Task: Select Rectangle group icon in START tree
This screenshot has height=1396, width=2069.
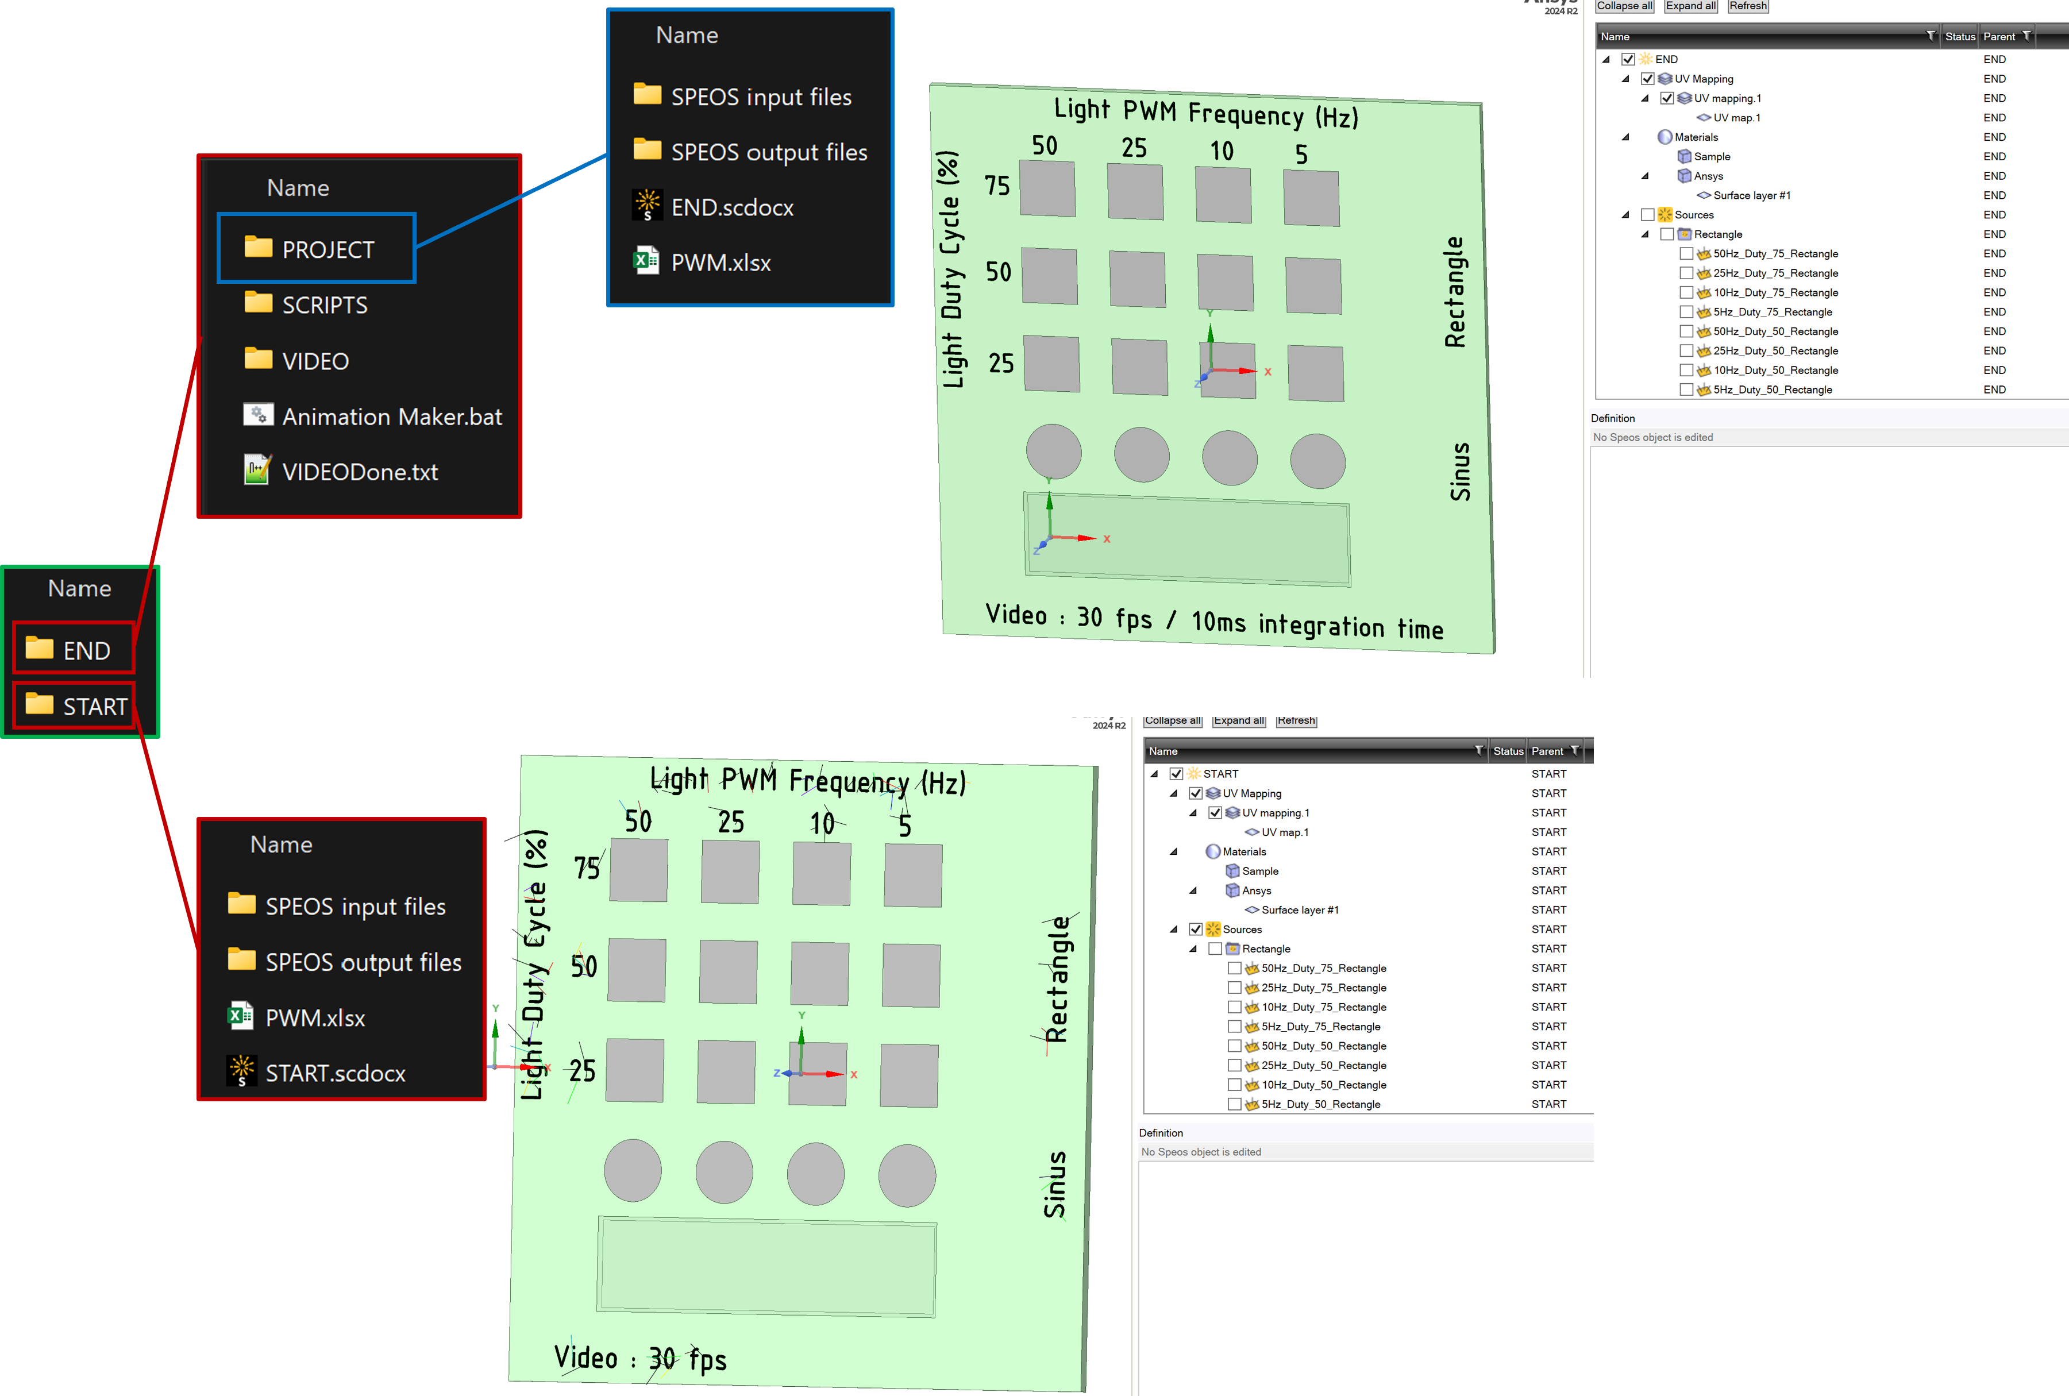Action: click(1233, 949)
